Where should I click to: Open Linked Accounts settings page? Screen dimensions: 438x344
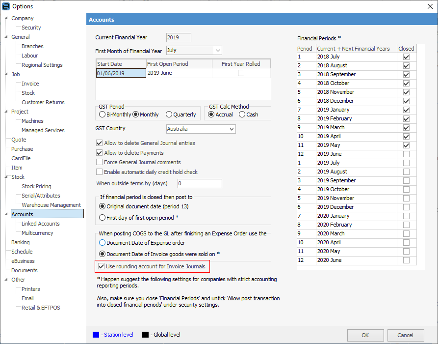coord(40,224)
